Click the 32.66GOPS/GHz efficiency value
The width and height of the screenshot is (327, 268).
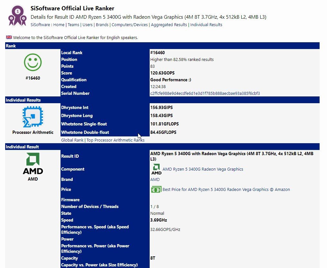tap(165, 230)
